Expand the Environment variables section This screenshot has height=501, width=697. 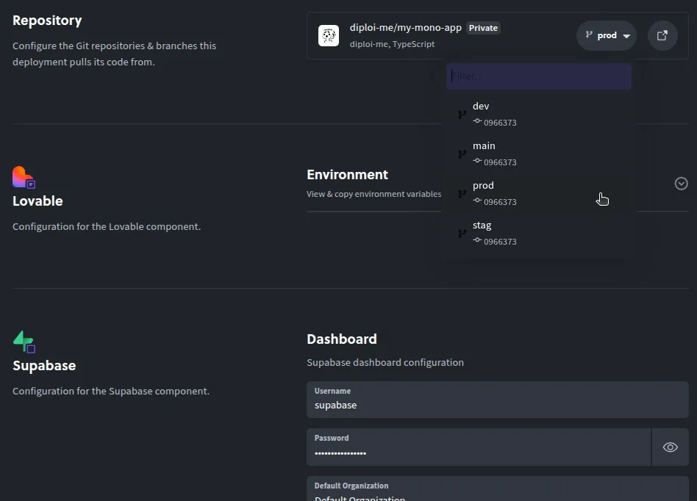pos(681,184)
